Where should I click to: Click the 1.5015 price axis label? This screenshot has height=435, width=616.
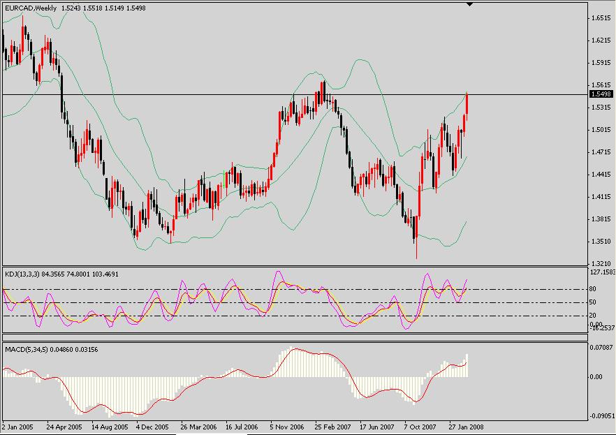(x=601, y=130)
